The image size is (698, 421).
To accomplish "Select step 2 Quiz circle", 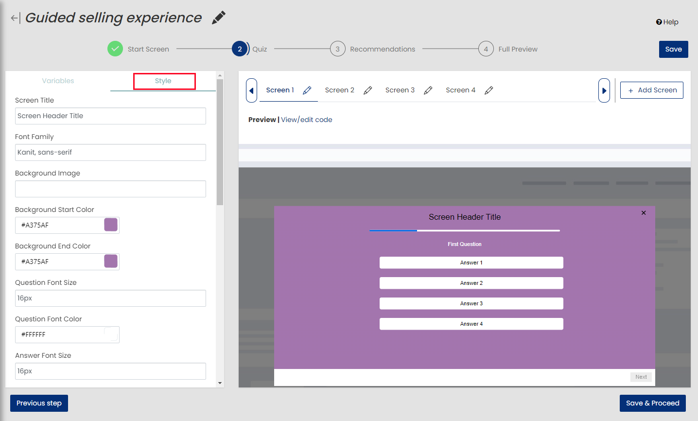I will [240, 49].
